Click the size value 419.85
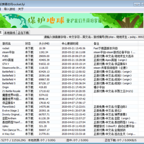The height and width of the screenshot is (144, 144). pos(43,87)
